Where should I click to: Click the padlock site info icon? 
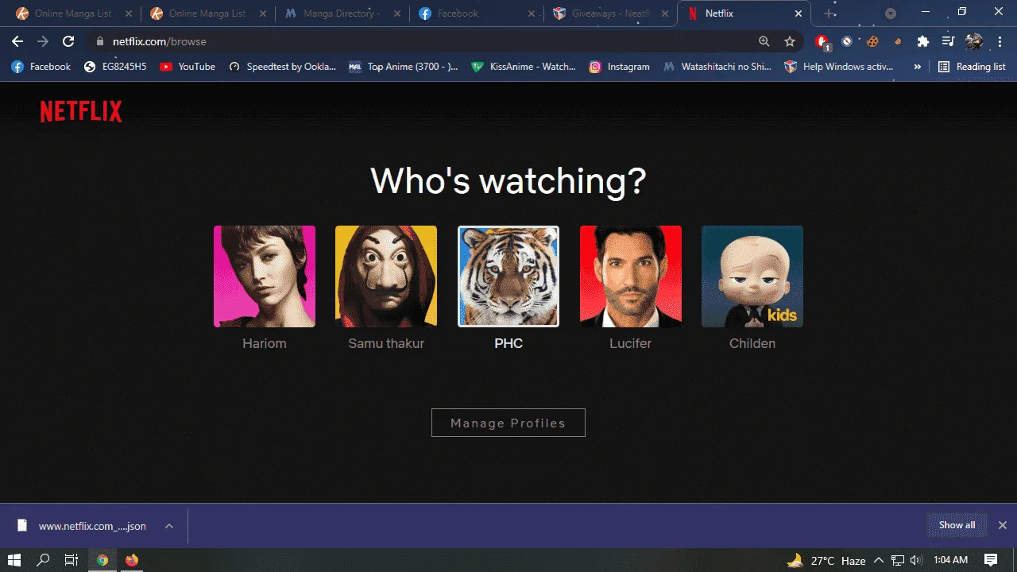point(99,41)
